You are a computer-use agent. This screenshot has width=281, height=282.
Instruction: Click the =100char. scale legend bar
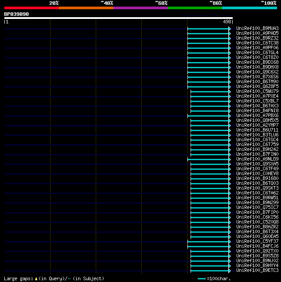pyautogui.click(x=202, y=279)
